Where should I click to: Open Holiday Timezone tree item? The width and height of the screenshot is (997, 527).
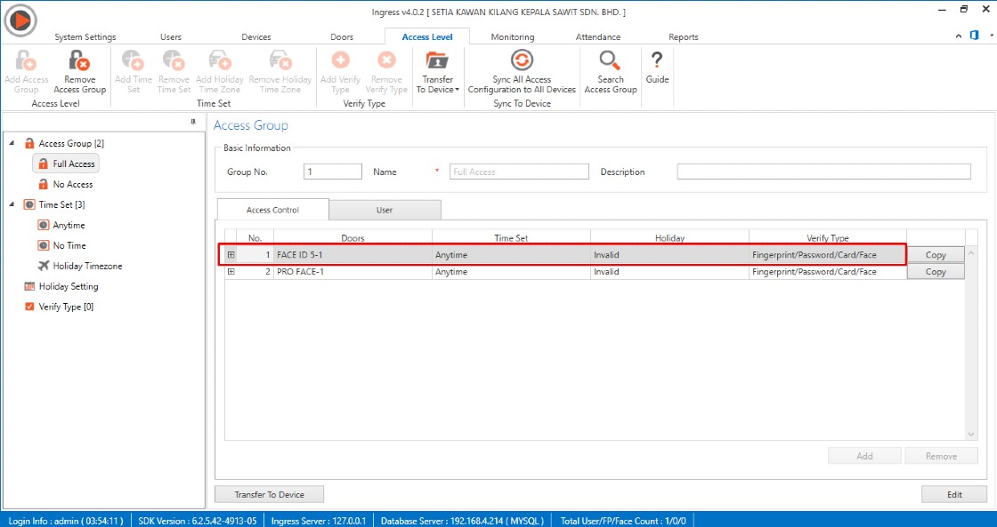[79, 266]
